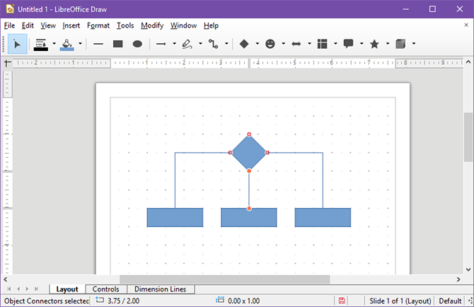Open the Modify menu
This screenshot has height=307, width=474.
click(x=152, y=25)
